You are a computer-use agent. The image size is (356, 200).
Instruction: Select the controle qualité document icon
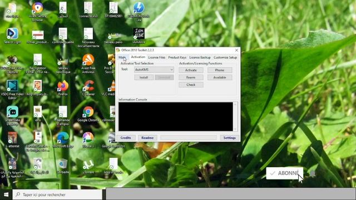click(x=63, y=36)
